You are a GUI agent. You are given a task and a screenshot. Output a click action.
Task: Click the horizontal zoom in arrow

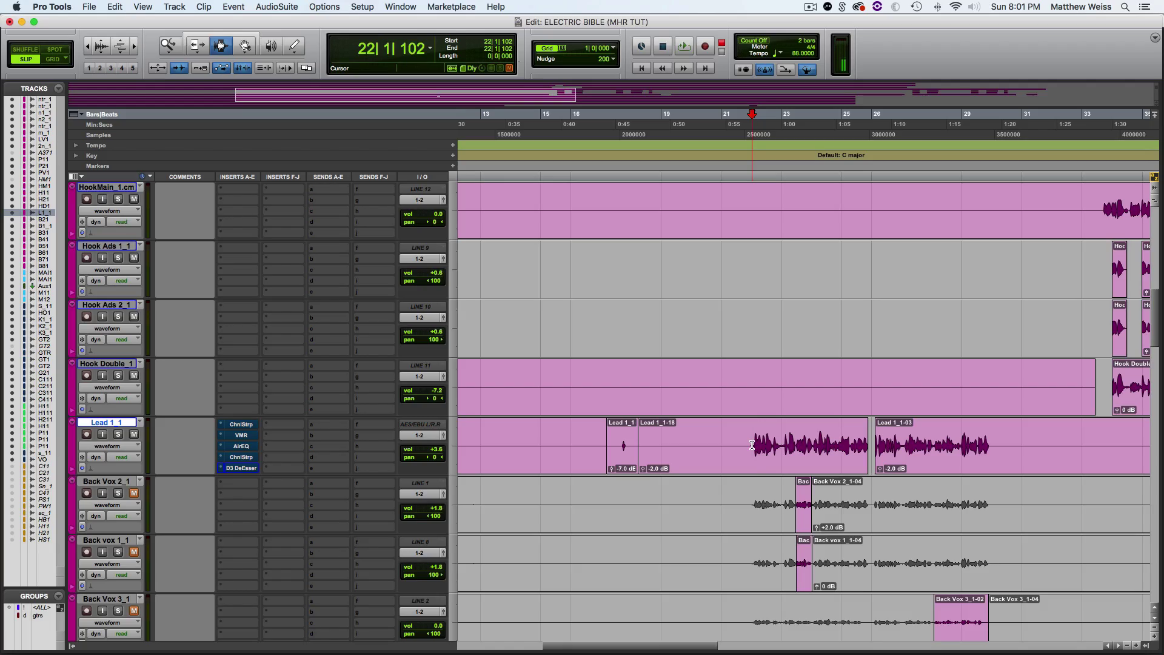pyautogui.click(x=134, y=46)
